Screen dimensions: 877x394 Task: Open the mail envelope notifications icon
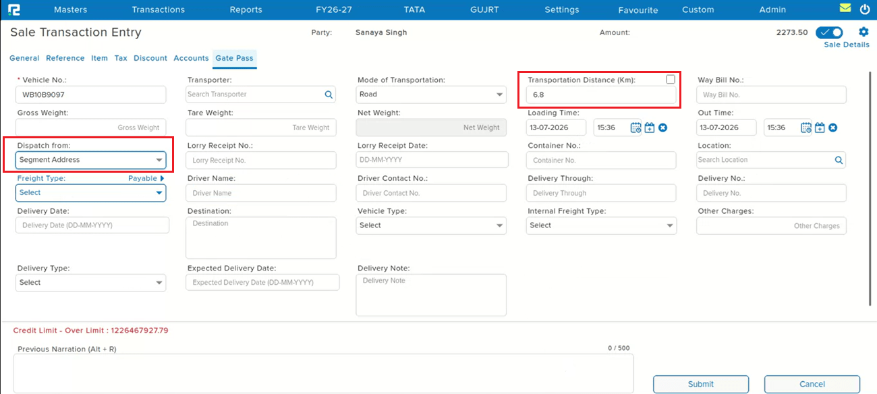[845, 8]
